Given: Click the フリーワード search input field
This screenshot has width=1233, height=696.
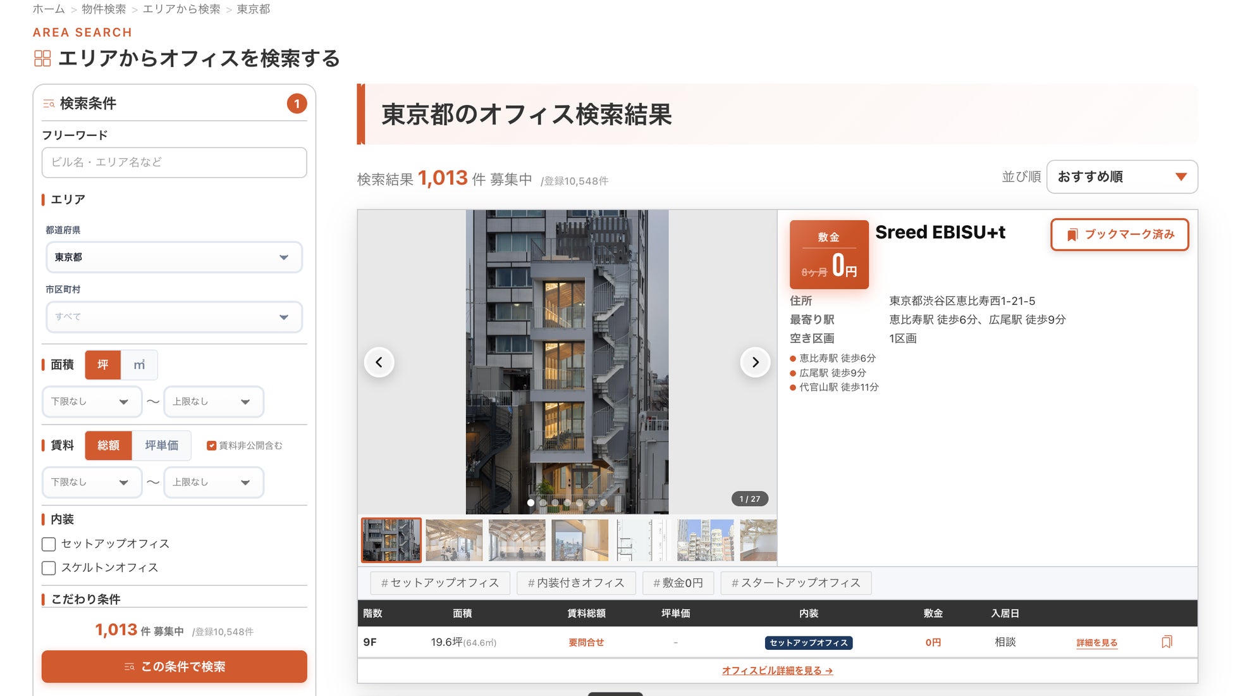Looking at the screenshot, I should click(174, 163).
